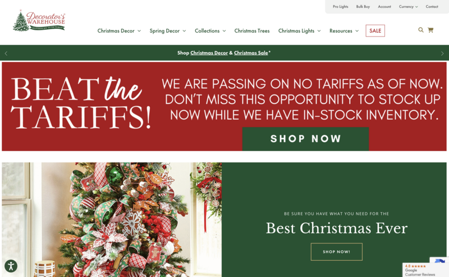Image resolution: width=449 pixels, height=277 pixels.
Task: Go to Christmas Trees page
Action: [x=251, y=31]
